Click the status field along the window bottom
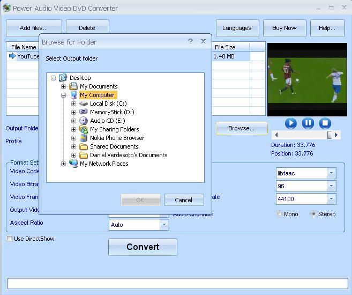352x295 pixels. [x=177, y=283]
